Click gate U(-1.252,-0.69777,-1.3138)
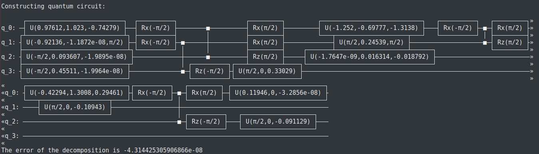 coord(371,28)
